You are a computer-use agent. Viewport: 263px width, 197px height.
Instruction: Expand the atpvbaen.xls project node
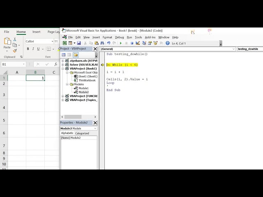coord(62,61)
